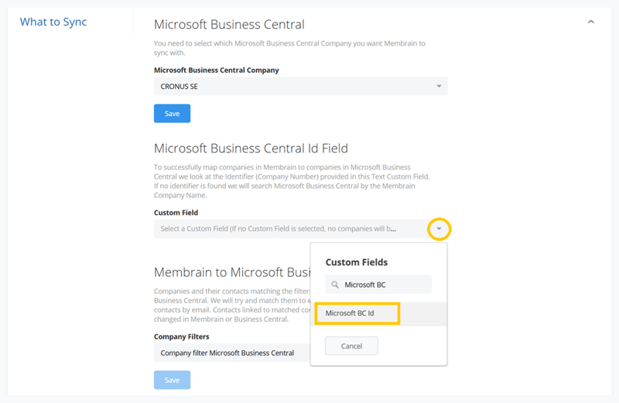Click the Custom Fields popup title
This screenshot has height=403, width=619.
(x=357, y=262)
